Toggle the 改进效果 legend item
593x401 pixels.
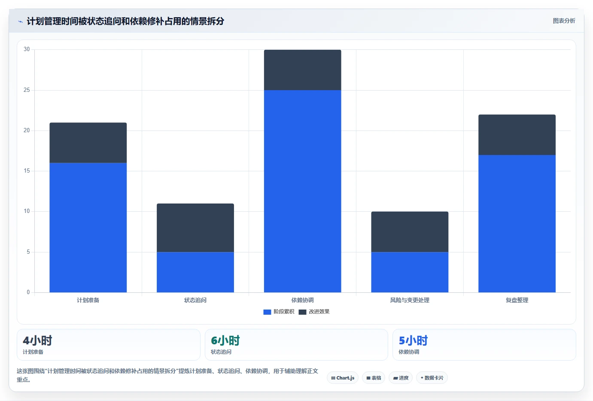pos(314,312)
